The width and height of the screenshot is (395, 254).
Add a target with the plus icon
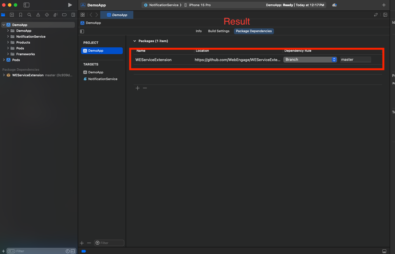[x=82, y=243]
